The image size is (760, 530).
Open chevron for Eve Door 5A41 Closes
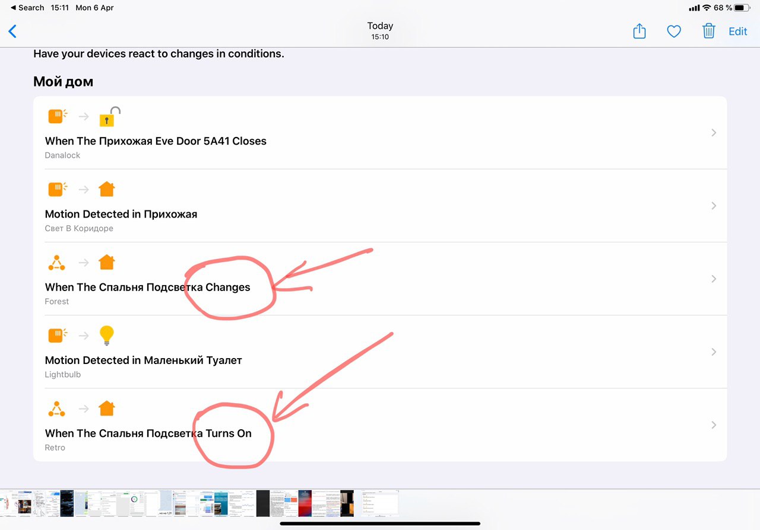tap(714, 133)
